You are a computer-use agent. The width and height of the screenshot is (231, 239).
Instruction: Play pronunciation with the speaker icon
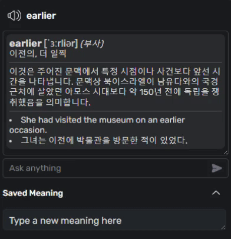[x=14, y=16]
